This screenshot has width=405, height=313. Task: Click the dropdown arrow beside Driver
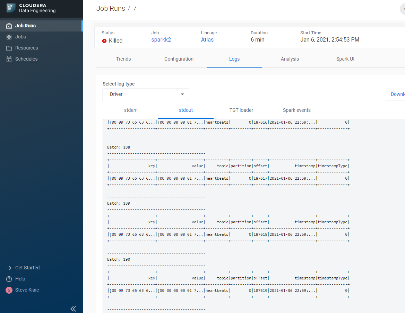tap(182, 95)
